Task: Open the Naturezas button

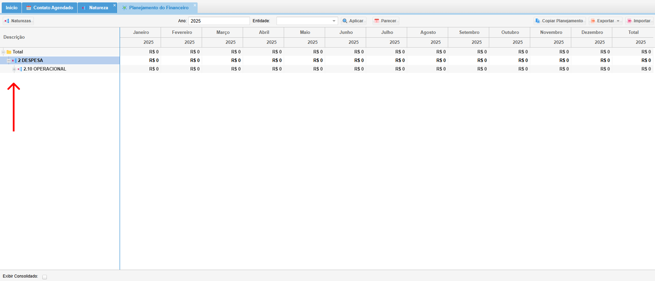Action: tap(18, 21)
